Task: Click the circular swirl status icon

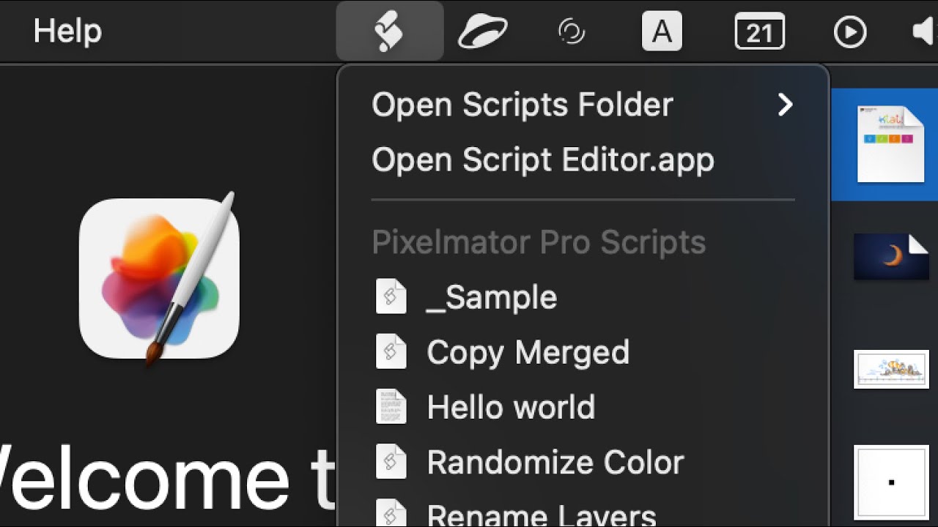Action: tap(571, 32)
